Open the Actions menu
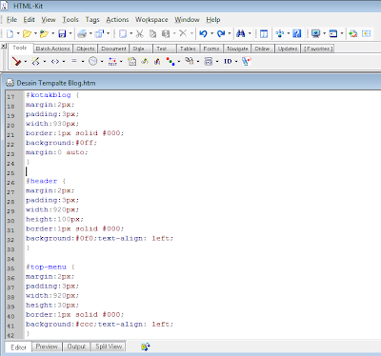This screenshot has width=381, height=356. (117, 20)
